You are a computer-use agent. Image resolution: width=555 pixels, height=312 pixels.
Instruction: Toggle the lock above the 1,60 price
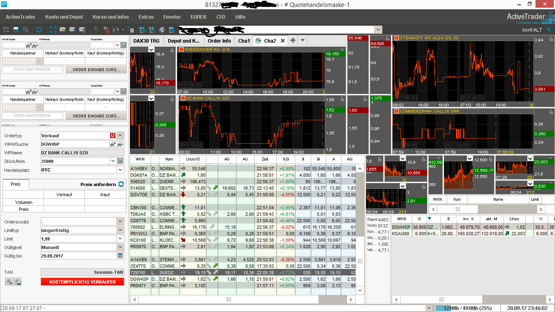point(364,99)
